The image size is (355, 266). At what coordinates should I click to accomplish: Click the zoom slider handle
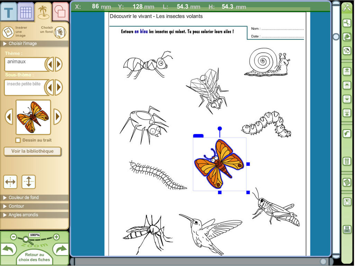coord(25,239)
